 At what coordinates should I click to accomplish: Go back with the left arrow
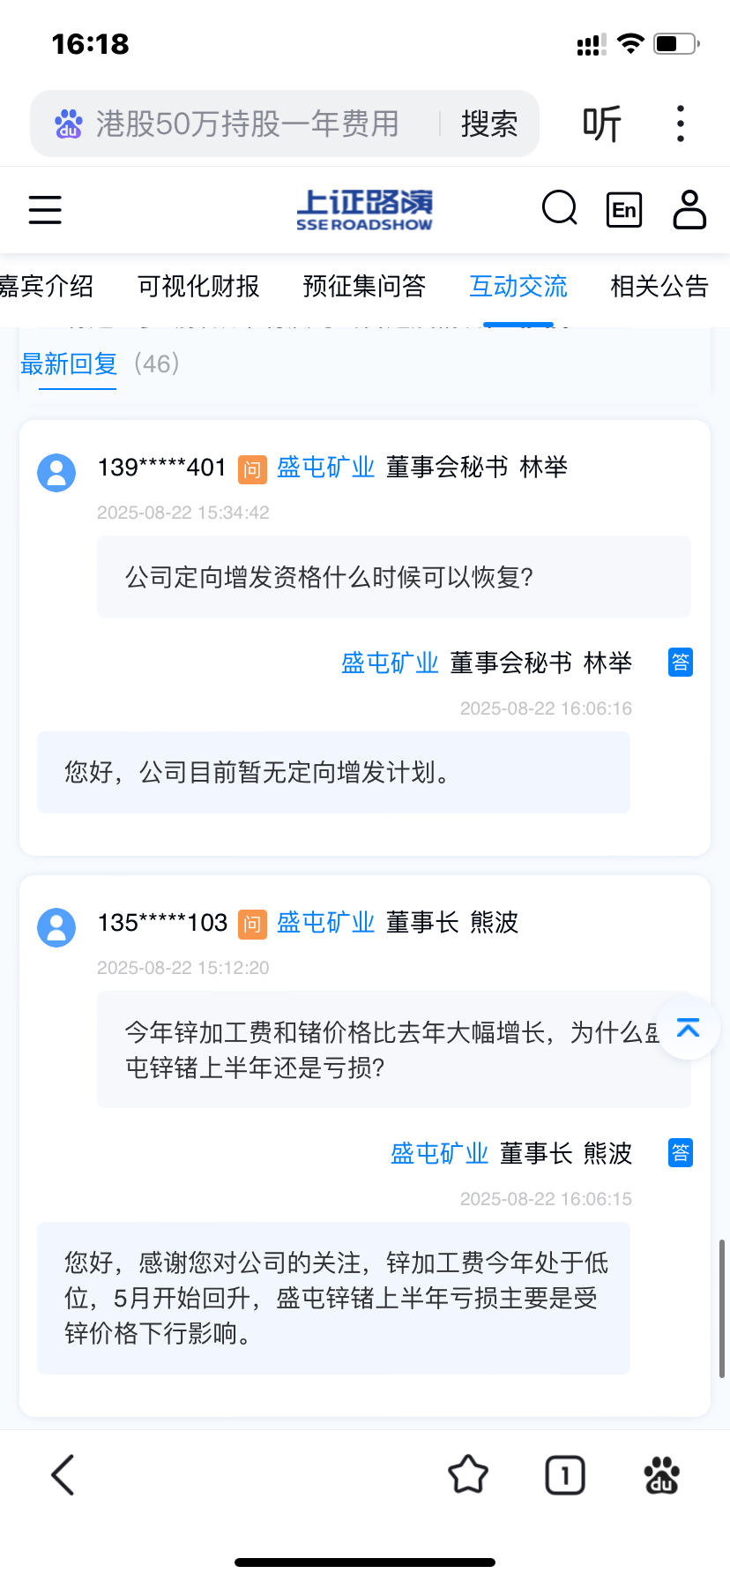coord(63,1474)
